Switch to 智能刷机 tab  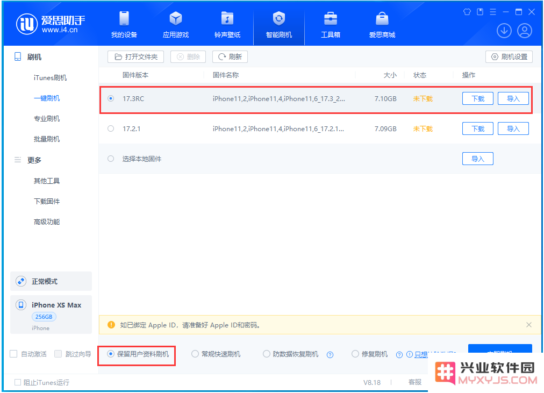point(278,24)
